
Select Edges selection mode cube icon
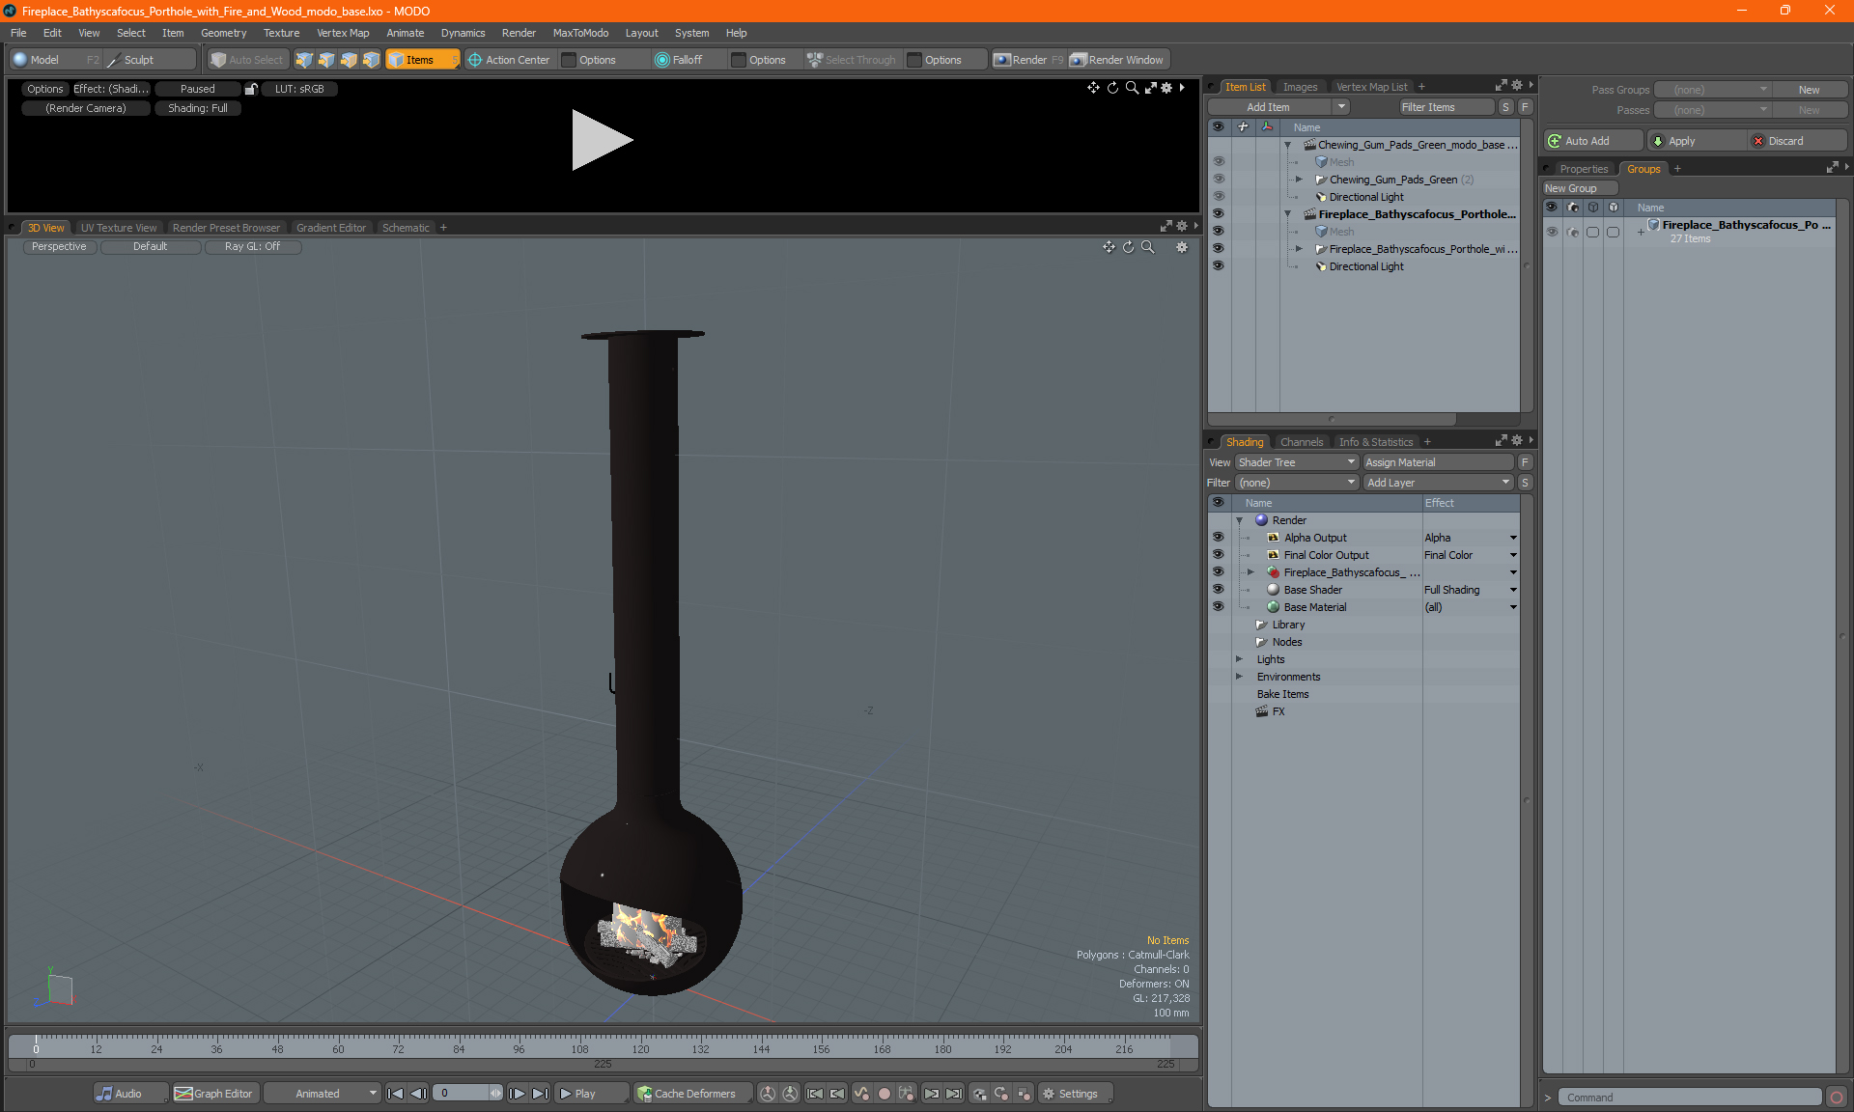pyautogui.click(x=326, y=60)
